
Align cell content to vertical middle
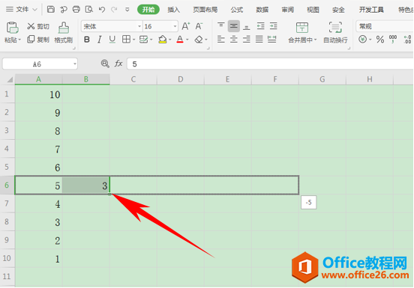click(234, 26)
